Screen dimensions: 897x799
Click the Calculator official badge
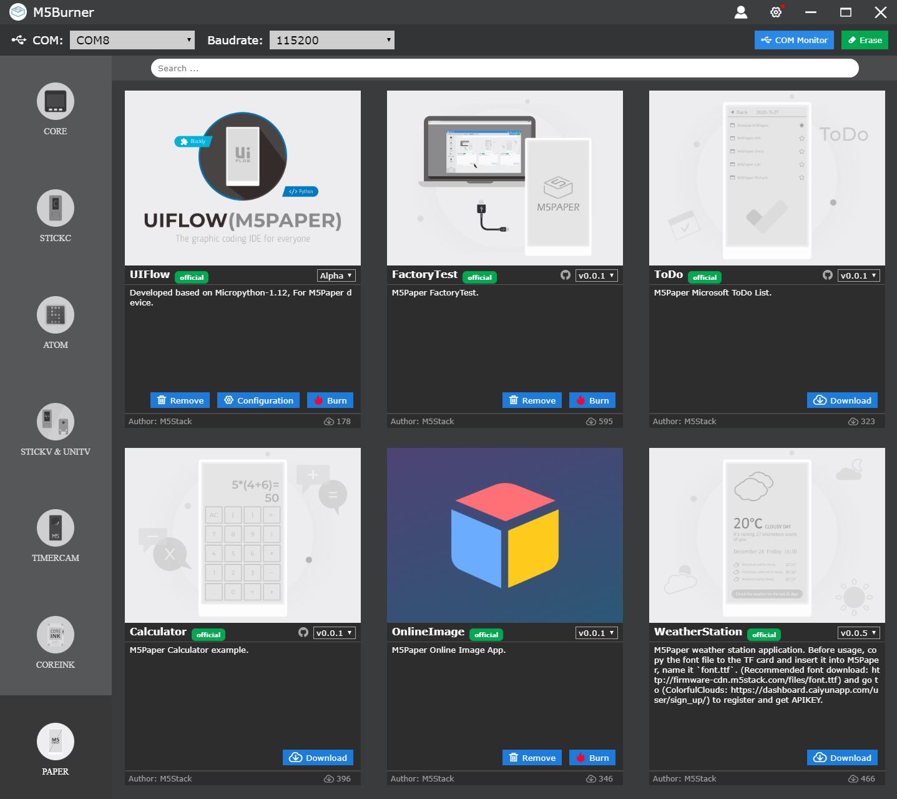coord(208,635)
